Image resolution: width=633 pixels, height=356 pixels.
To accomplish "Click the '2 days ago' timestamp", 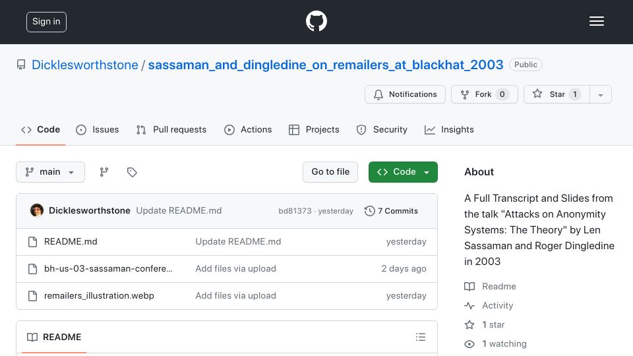I will pyautogui.click(x=404, y=269).
